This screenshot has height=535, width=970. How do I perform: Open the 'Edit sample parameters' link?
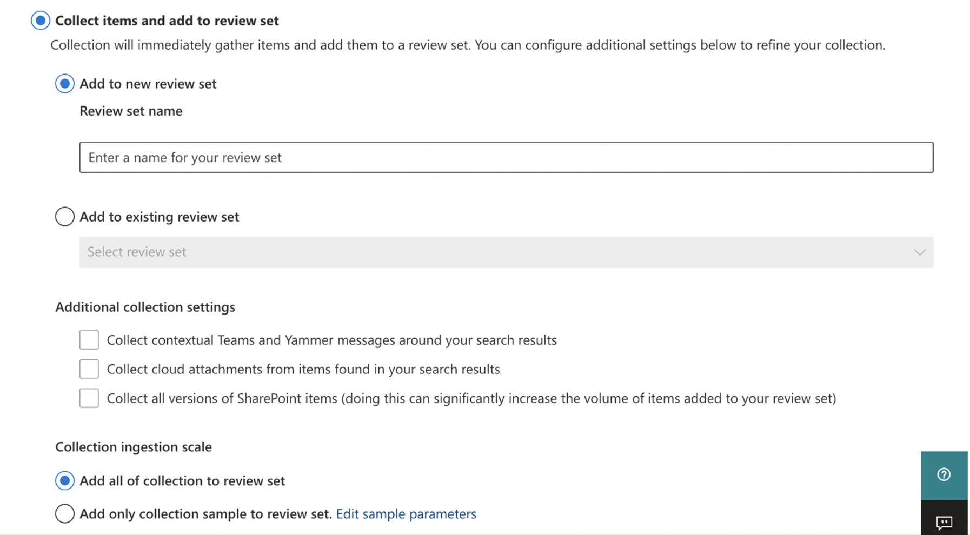[406, 513]
